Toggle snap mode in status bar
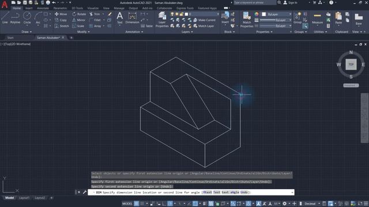The height and width of the screenshot is (207, 369). 142,204
